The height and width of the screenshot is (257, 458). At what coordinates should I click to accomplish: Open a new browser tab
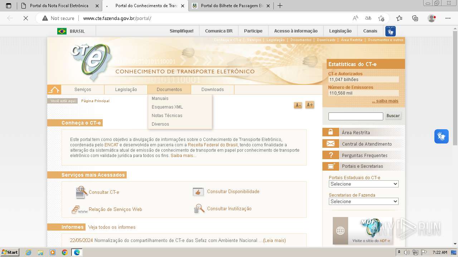[x=280, y=6]
